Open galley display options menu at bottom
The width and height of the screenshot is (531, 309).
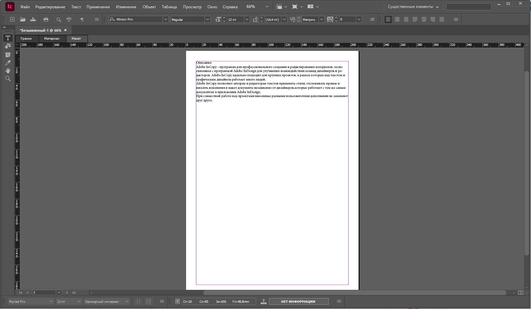tap(162, 301)
